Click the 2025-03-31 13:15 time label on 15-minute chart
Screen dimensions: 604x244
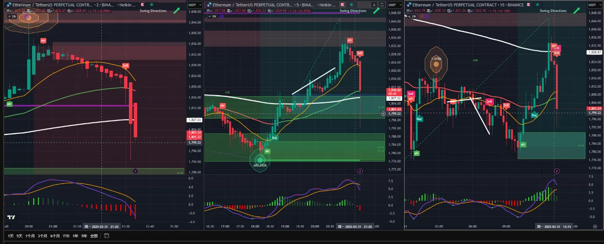click(554, 226)
